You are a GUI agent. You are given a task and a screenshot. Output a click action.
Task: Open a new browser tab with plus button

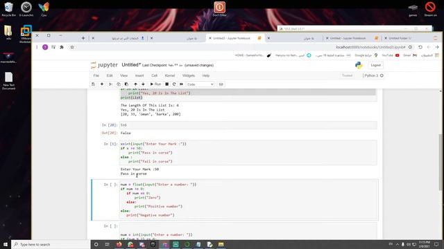click(x=83, y=38)
